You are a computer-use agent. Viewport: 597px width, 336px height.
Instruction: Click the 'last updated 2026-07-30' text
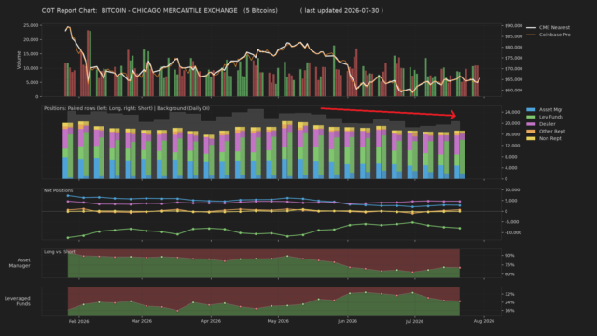341,11
